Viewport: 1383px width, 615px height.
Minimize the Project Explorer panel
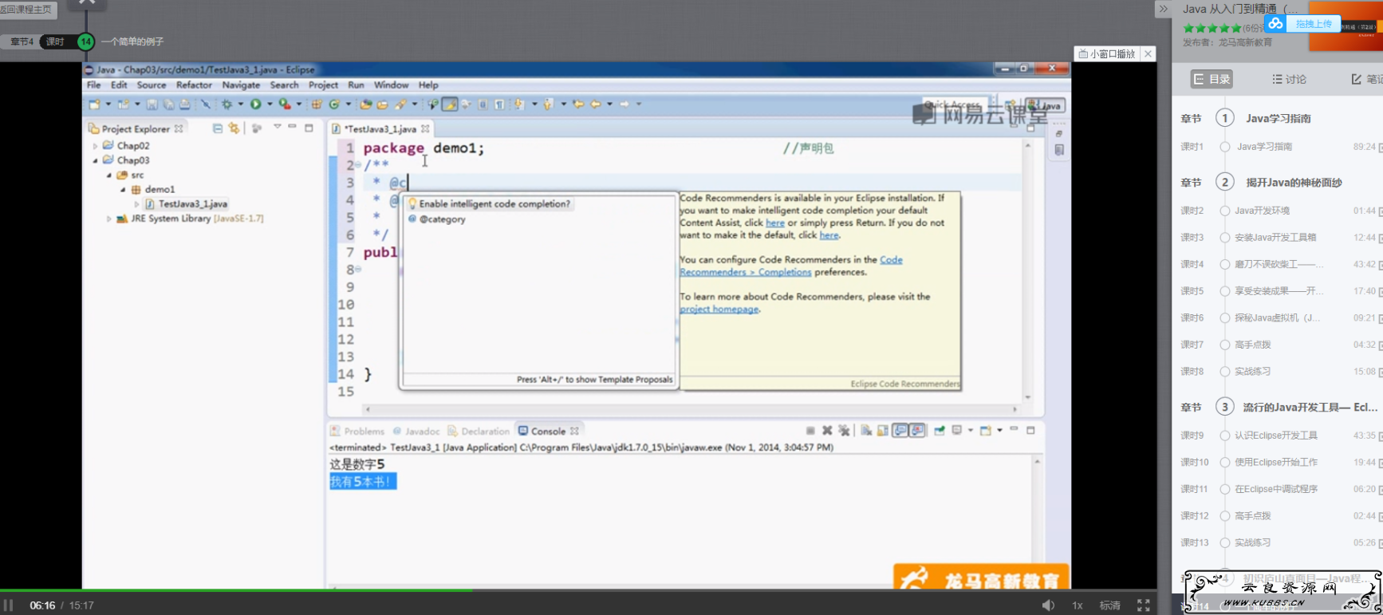click(x=293, y=127)
